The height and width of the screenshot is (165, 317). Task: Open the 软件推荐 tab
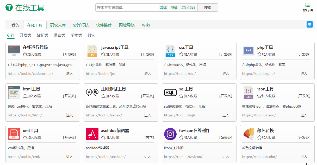(104, 25)
